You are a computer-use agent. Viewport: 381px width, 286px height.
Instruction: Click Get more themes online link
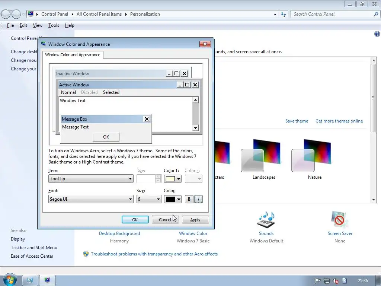tap(339, 121)
